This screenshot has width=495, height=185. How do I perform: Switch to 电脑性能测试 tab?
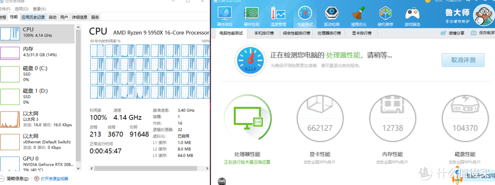(231, 33)
